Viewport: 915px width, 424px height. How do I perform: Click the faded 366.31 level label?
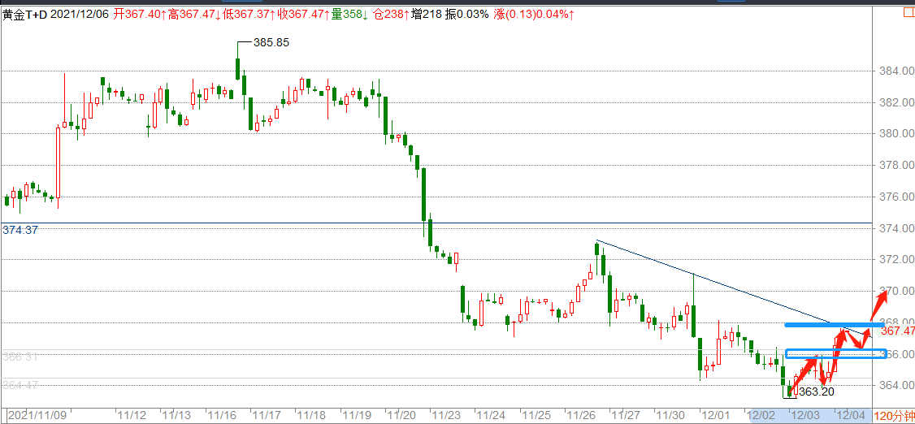click(20, 357)
